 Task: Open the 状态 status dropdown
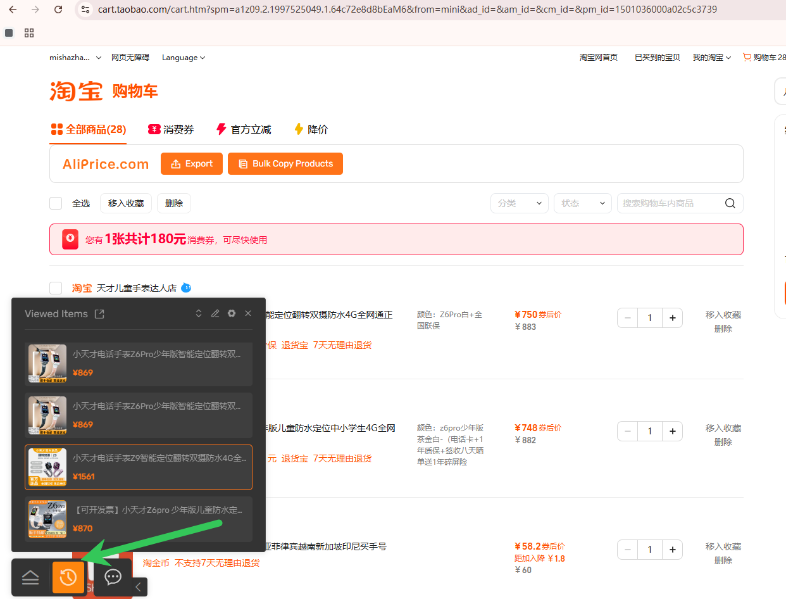point(582,203)
